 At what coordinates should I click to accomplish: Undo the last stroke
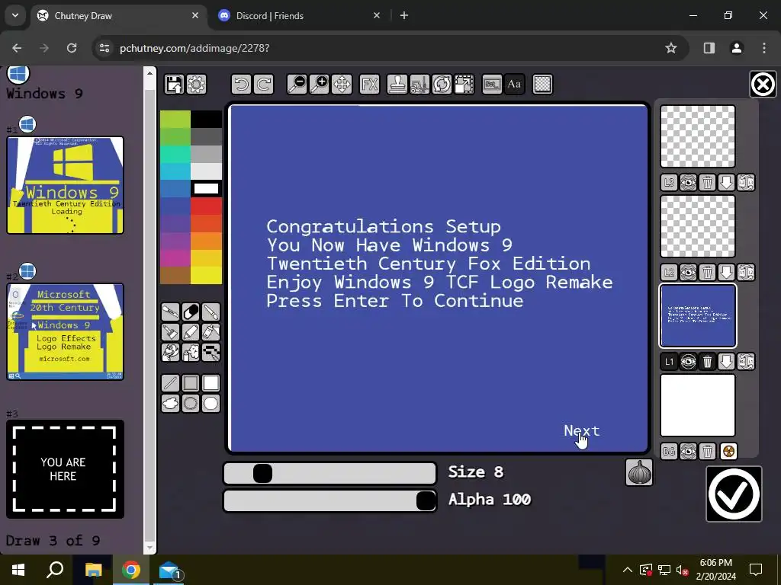coord(242,84)
